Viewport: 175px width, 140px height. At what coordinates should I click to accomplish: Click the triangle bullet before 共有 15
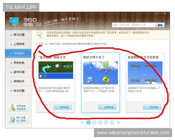click(36, 44)
